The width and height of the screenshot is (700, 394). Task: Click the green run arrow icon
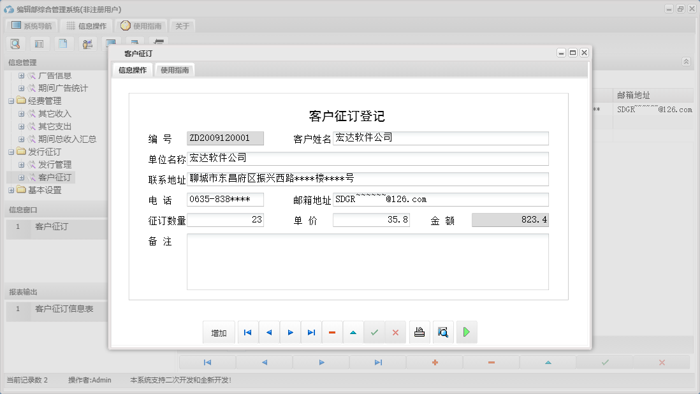(x=467, y=332)
